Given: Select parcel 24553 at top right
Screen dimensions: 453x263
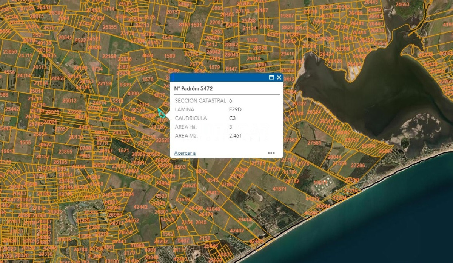Looking at the screenshot, I should pyautogui.click(x=402, y=5).
